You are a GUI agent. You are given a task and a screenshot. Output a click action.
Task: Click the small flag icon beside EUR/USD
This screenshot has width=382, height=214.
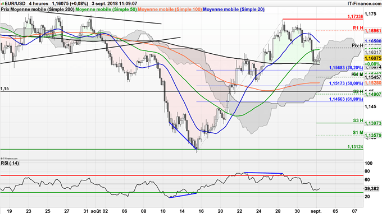2,4
